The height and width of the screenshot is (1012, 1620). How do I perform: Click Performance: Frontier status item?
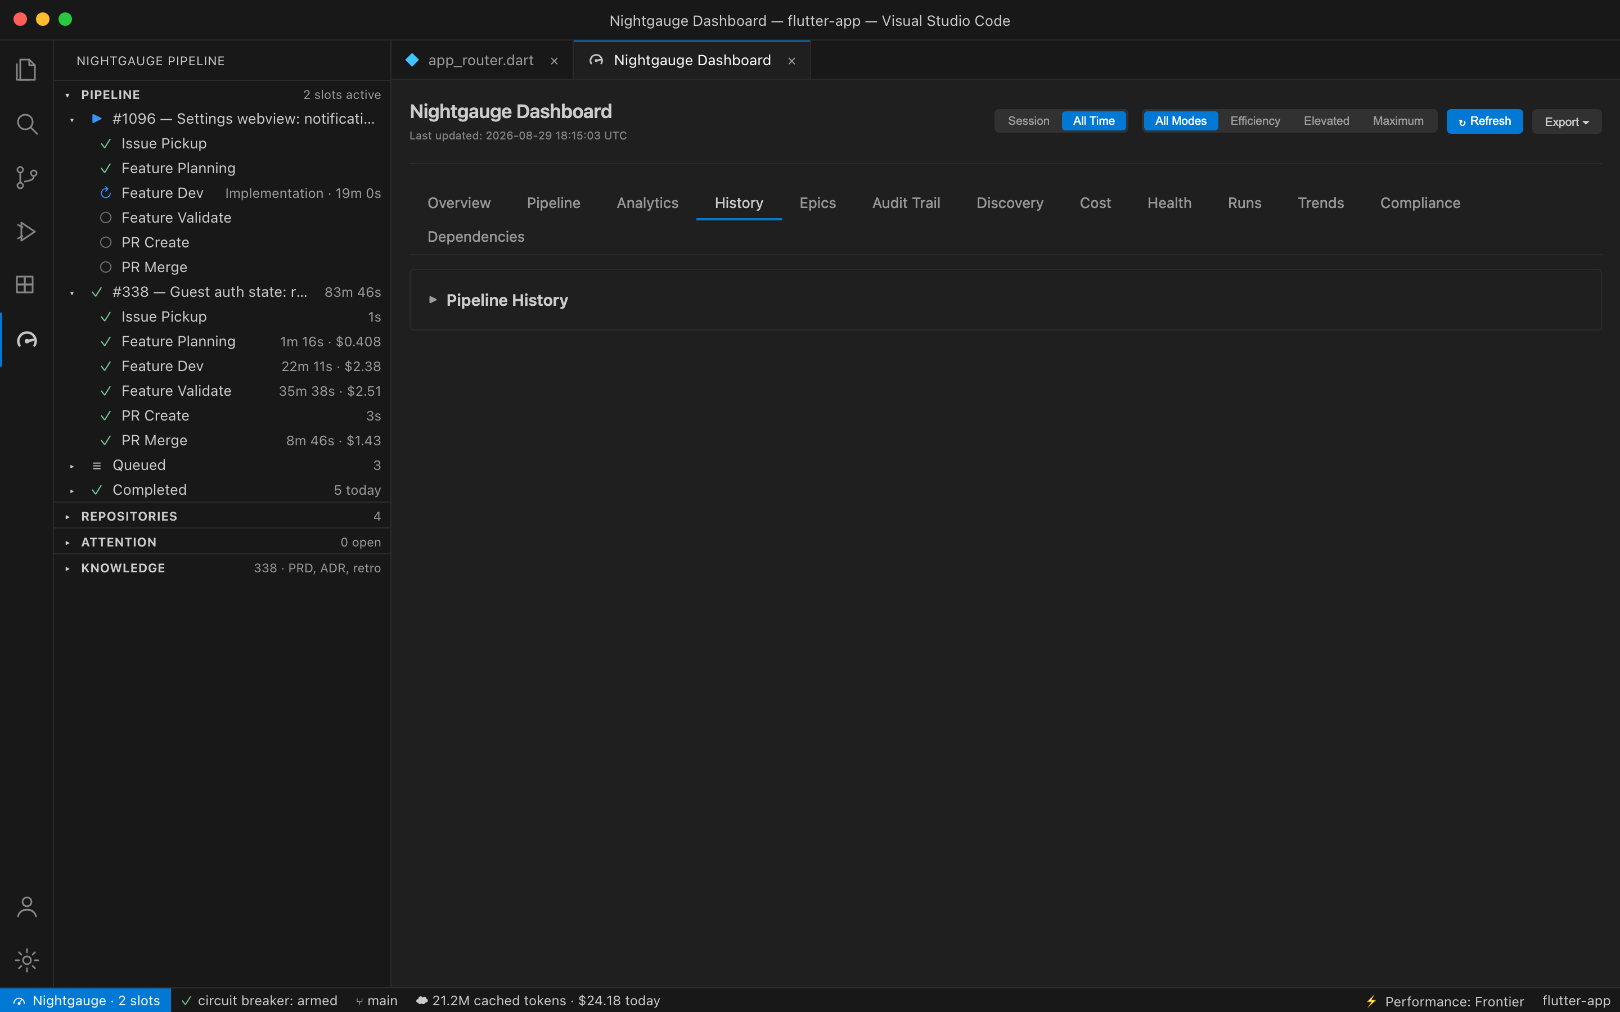pyautogui.click(x=1444, y=1001)
